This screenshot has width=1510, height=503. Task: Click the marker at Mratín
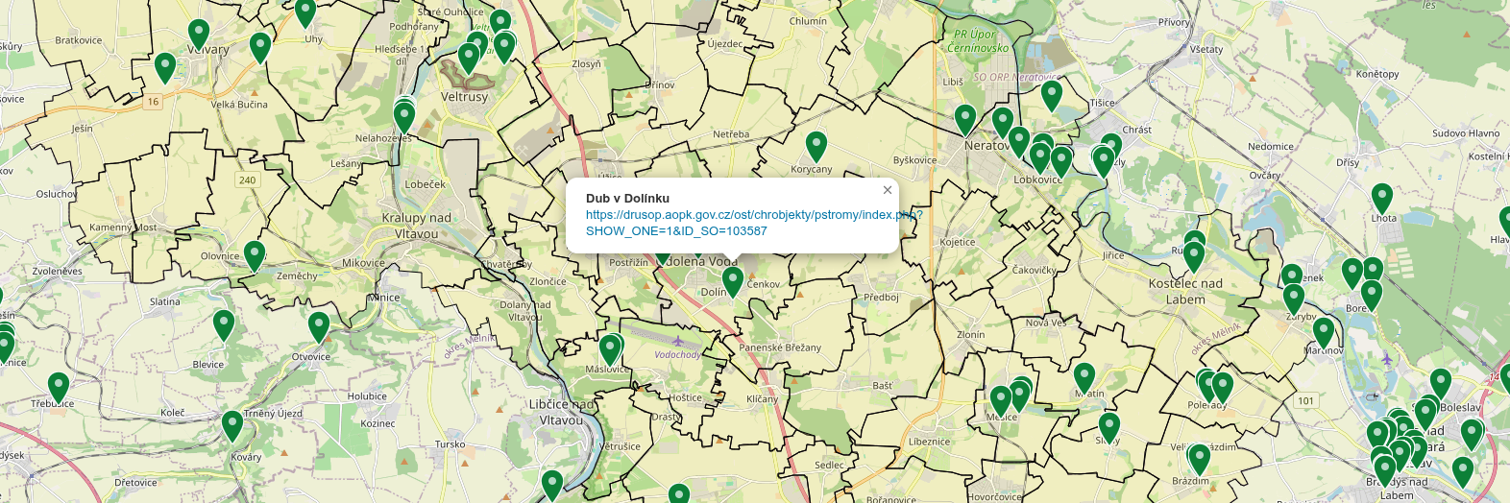point(1084,378)
